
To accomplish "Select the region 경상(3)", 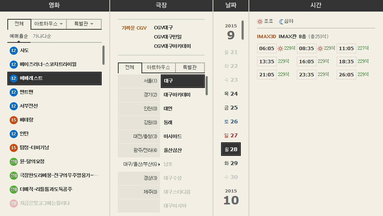I will pyautogui.click(x=139, y=178).
